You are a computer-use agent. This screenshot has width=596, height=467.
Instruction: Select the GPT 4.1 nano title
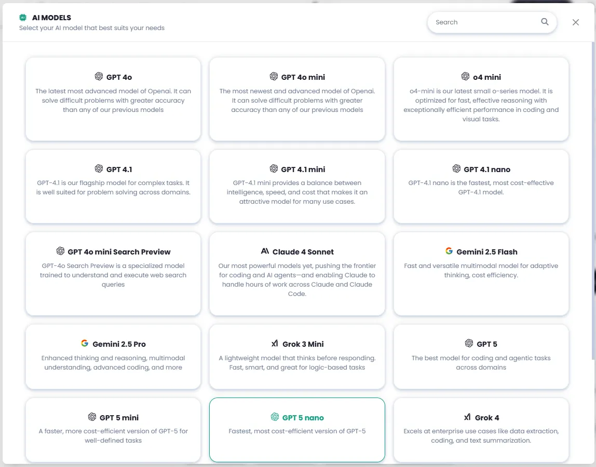pyautogui.click(x=487, y=169)
